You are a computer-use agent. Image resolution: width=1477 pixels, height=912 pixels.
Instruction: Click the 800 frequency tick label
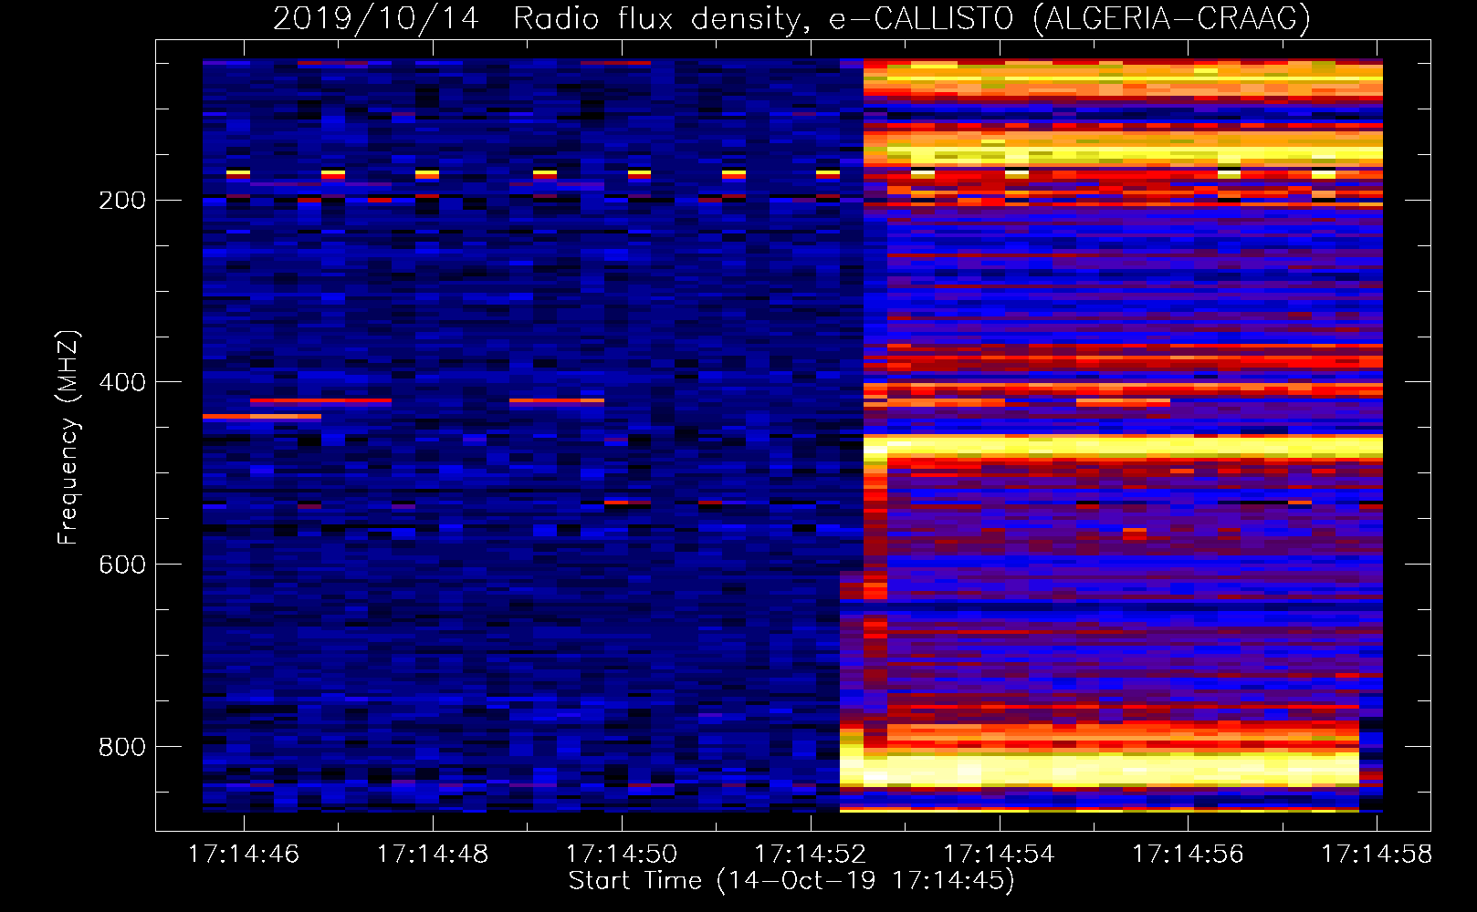coord(122,747)
